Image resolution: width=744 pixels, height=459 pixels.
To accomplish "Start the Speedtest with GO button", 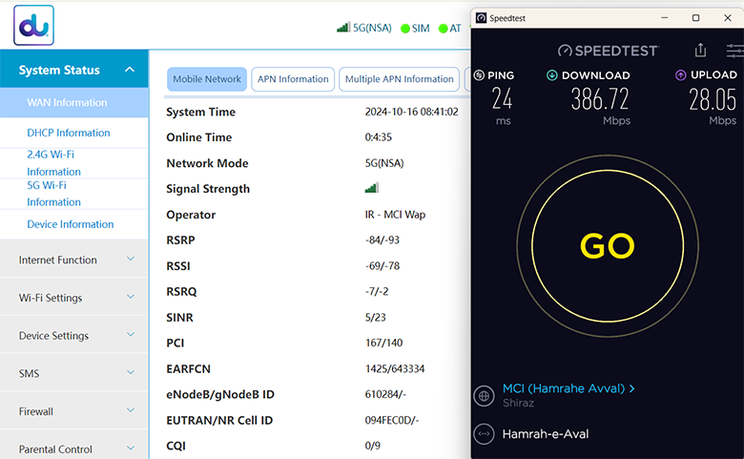I will tap(608, 246).
